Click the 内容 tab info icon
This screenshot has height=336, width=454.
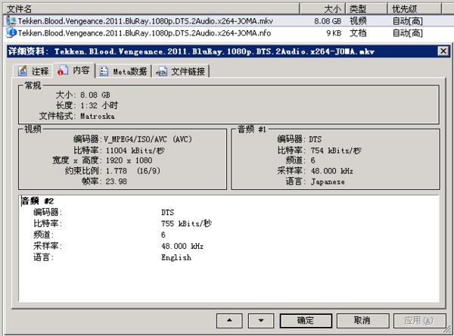click(x=63, y=70)
